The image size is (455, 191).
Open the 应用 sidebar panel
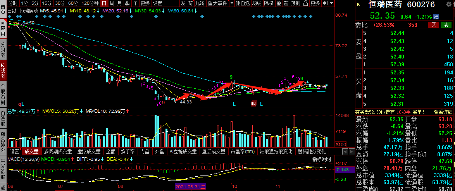click(3, 29)
